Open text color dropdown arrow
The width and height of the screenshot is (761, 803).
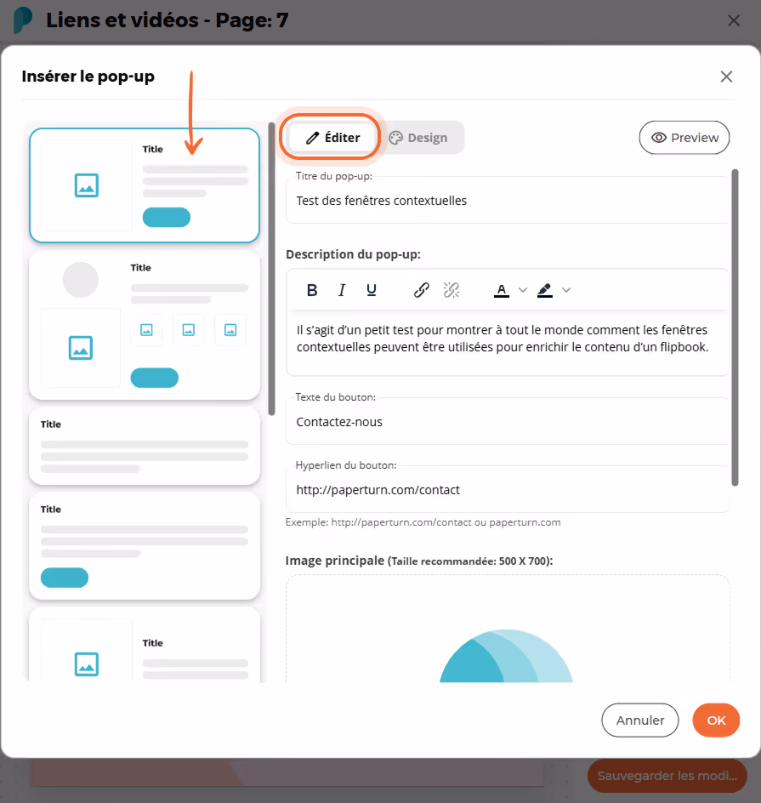(523, 290)
